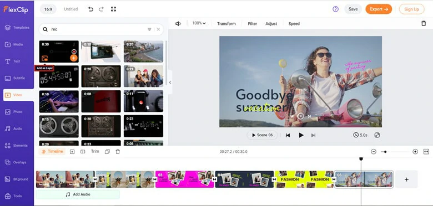Play Scene 06 button

262,135
